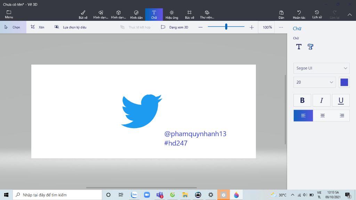
Task: Click the Twitter bird logo on canvas
Action: click(x=141, y=111)
